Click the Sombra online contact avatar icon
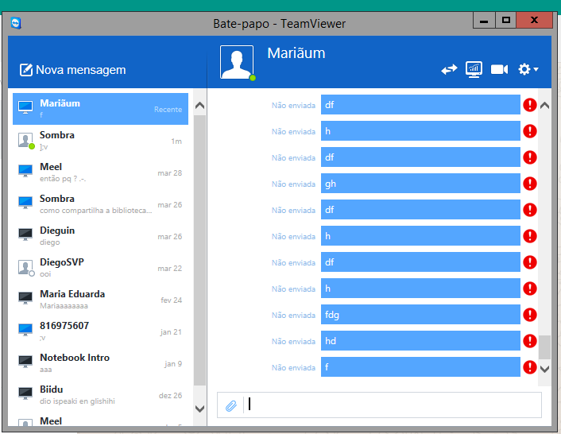561x434 pixels. 26,141
